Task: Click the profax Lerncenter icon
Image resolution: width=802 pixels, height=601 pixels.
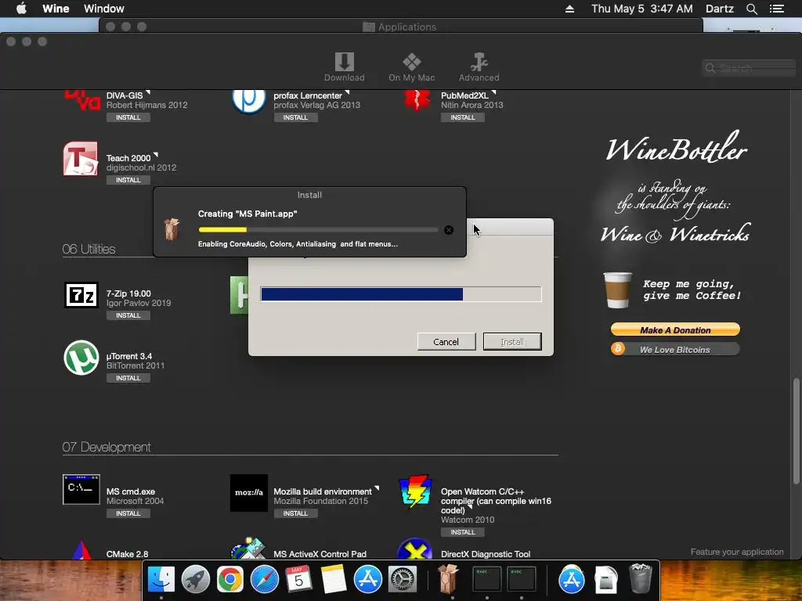Action: 248,101
